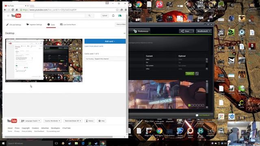Open the Preferences tab in GeForce Experience
The image size is (260, 146).
click(141, 31)
